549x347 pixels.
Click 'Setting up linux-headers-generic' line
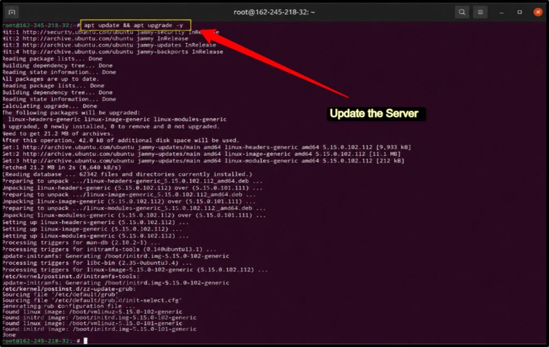(x=95, y=223)
